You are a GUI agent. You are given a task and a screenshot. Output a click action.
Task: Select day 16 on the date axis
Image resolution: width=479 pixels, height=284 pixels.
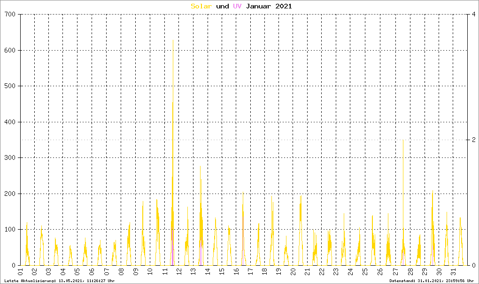(236, 272)
